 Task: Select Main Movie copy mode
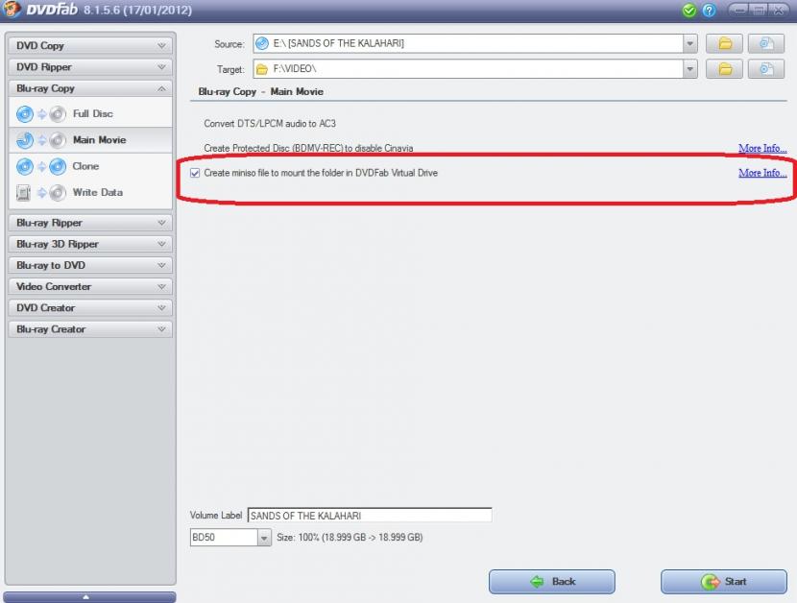coord(90,140)
